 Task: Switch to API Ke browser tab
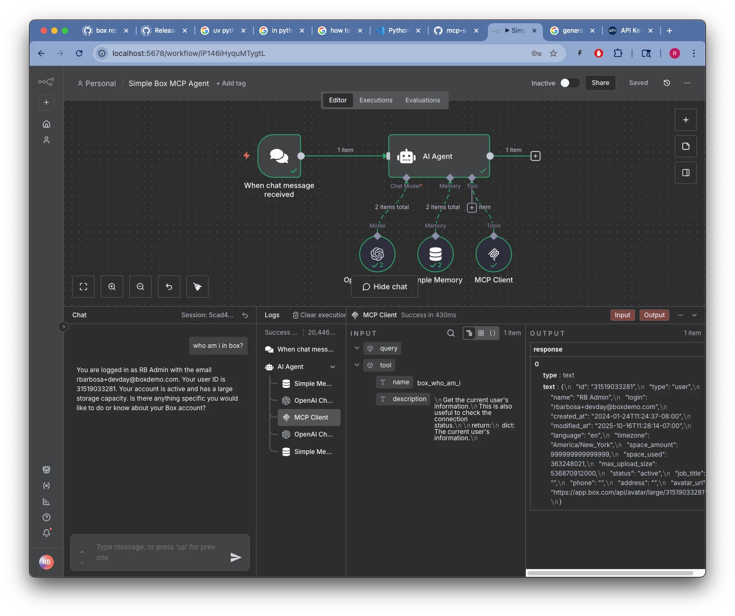click(x=630, y=31)
